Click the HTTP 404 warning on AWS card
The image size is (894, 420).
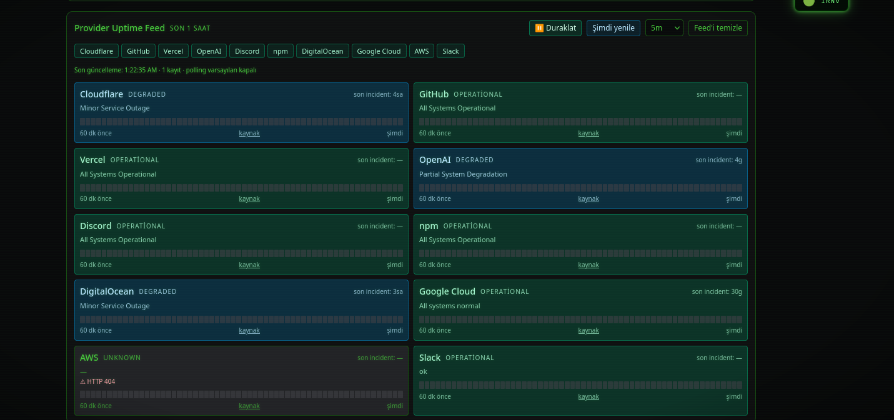97,381
